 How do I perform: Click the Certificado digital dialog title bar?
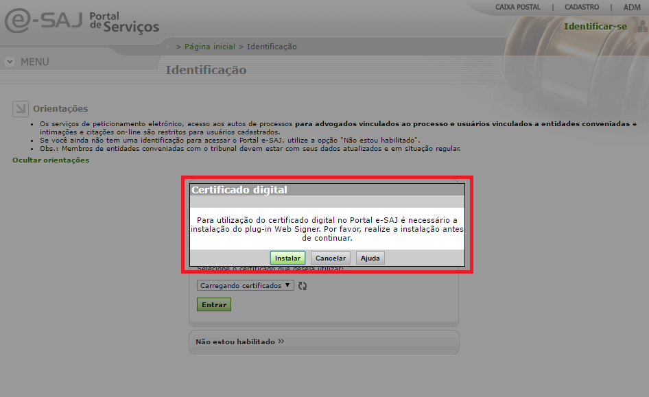pyautogui.click(x=327, y=190)
